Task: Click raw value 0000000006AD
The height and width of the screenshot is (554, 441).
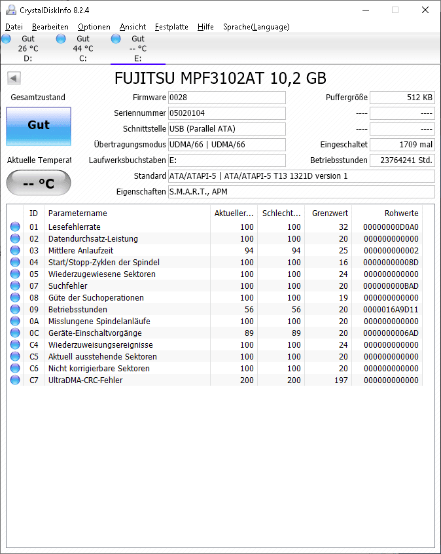Action: tap(391, 333)
